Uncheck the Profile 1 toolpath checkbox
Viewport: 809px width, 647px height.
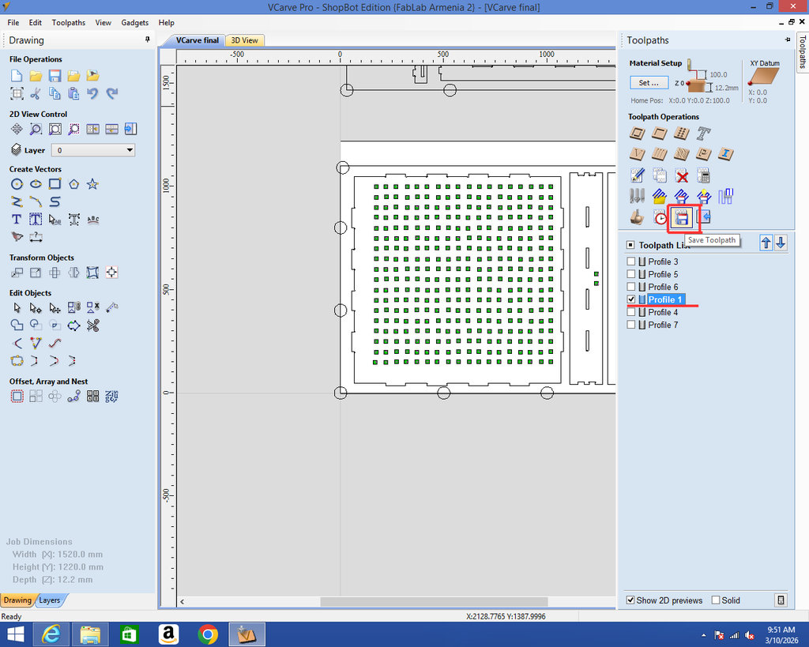pyautogui.click(x=630, y=299)
